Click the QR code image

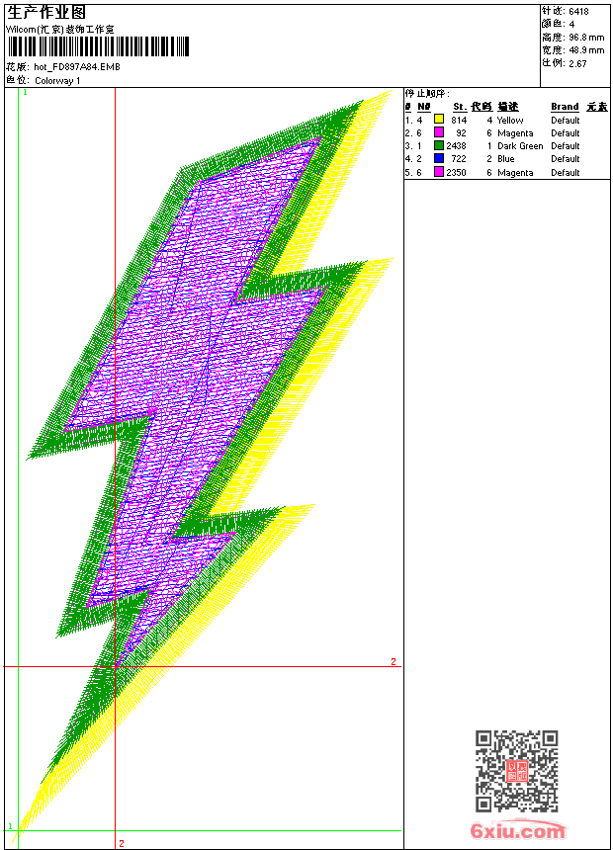click(517, 771)
